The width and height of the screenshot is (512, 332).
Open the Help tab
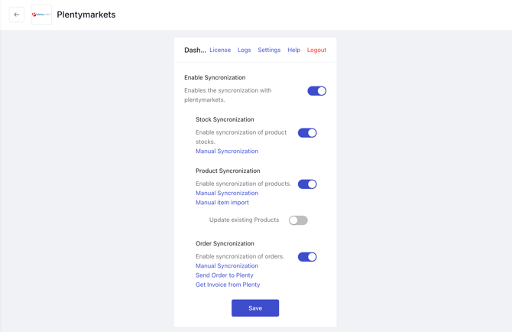[x=294, y=50]
